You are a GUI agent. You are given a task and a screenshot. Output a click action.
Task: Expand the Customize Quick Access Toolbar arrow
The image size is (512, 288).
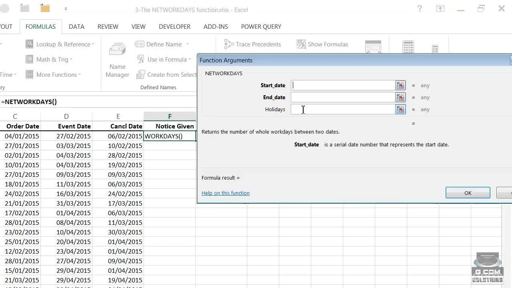pos(66,8)
